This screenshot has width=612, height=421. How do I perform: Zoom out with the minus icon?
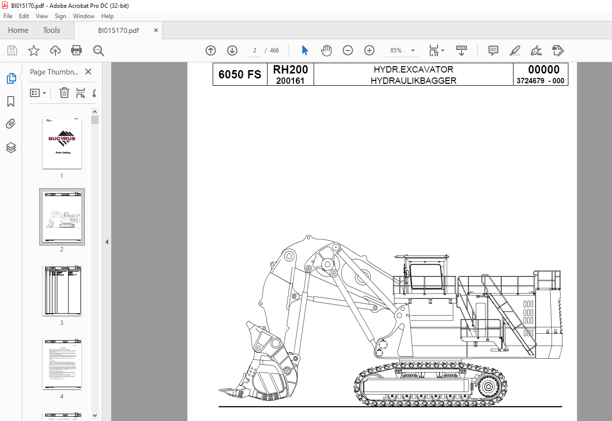click(348, 50)
